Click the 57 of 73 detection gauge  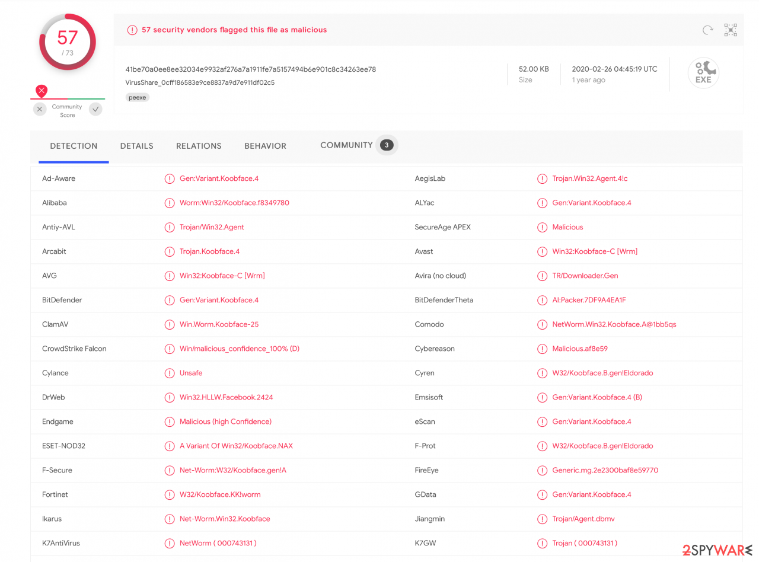[67, 42]
